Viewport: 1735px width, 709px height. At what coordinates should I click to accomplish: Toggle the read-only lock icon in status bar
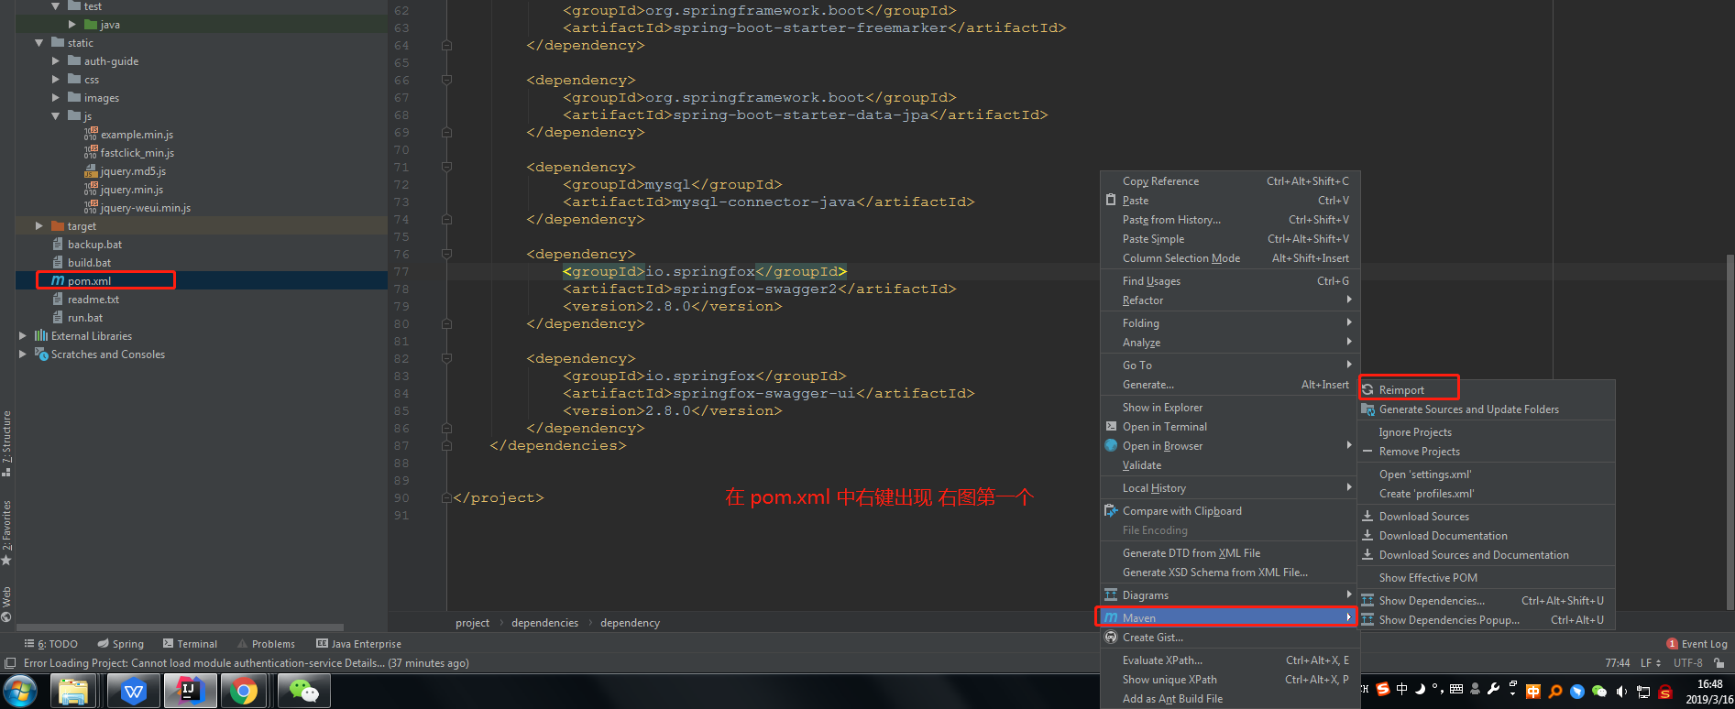[x=1719, y=663]
